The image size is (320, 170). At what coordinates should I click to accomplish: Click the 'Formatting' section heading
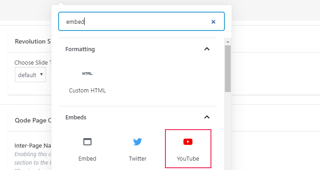(x=80, y=49)
